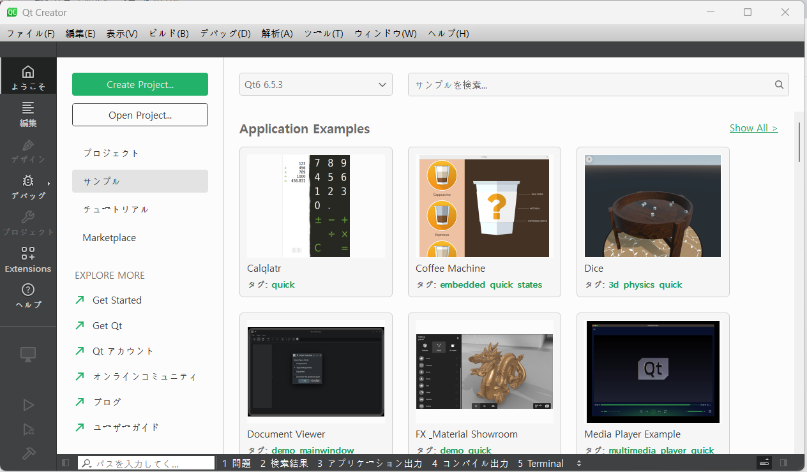This screenshot has height=472, width=807.
Task: Click the Create Project... button
Action: [140, 84]
